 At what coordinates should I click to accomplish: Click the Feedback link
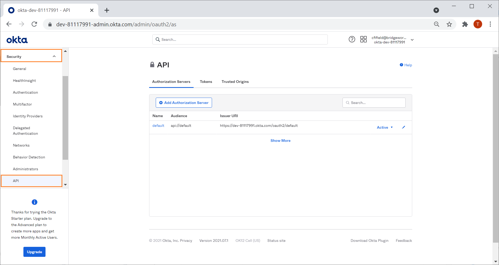pyautogui.click(x=404, y=241)
